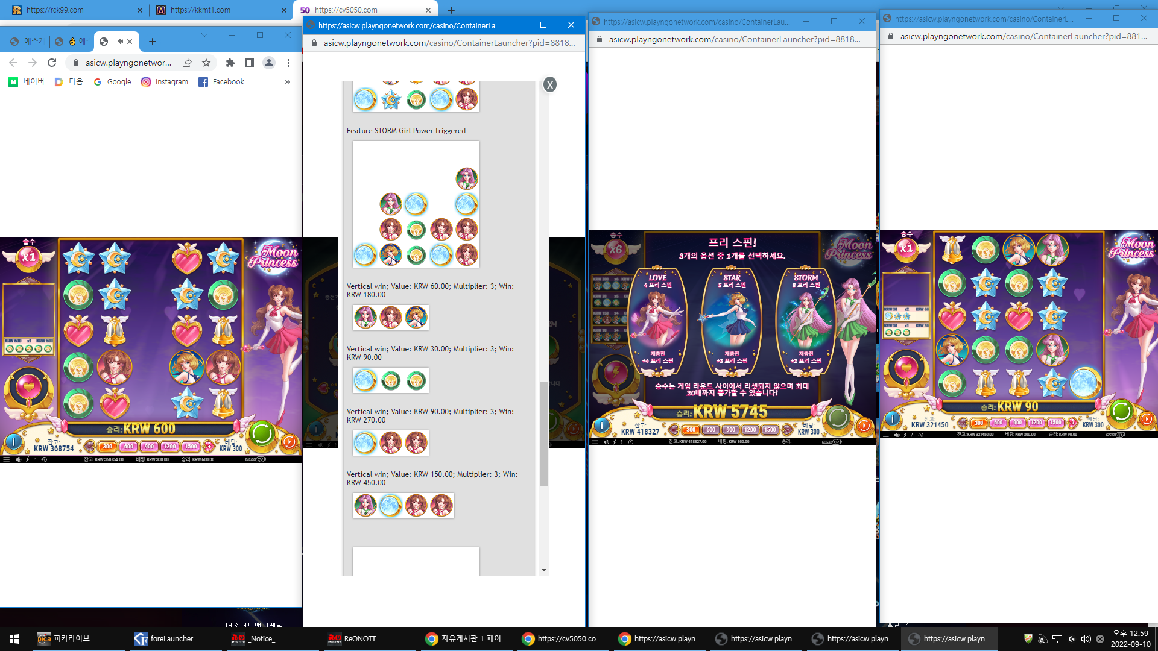Viewport: 1158px width, 651px height.
Task: Open Chrome three-dot menu
Action: pyautogui.click(x=288, y=63)
